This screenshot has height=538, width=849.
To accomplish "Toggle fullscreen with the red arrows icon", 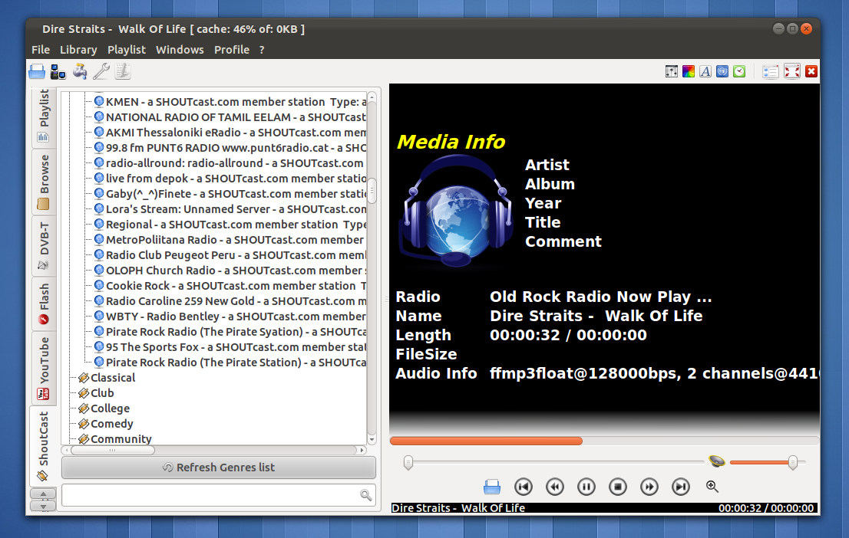I will tap(791, 71).
